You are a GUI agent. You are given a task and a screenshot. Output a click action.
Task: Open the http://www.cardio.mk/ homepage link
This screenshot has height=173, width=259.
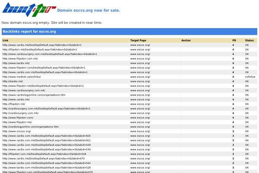16,99
